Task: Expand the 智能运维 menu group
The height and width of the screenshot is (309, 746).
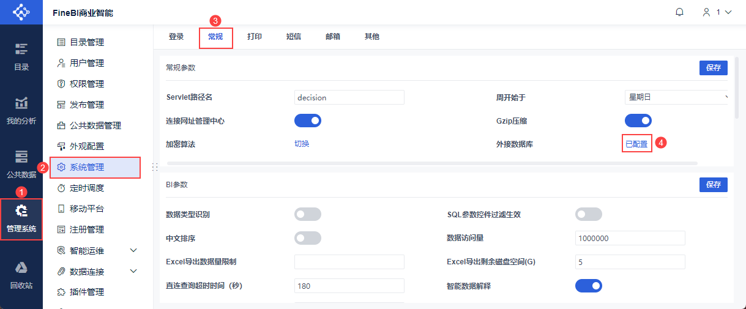Action: (x=133, y=250)
